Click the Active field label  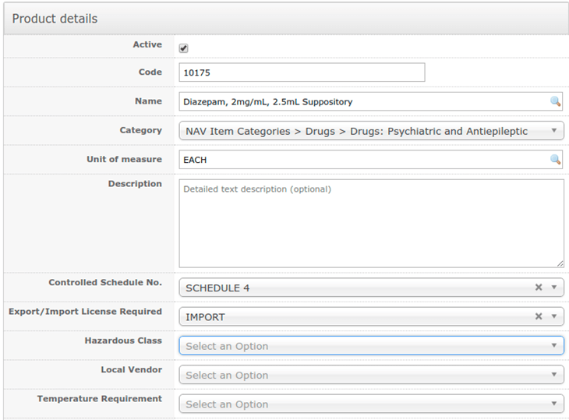pyautogui.click(x=147, y=45)
